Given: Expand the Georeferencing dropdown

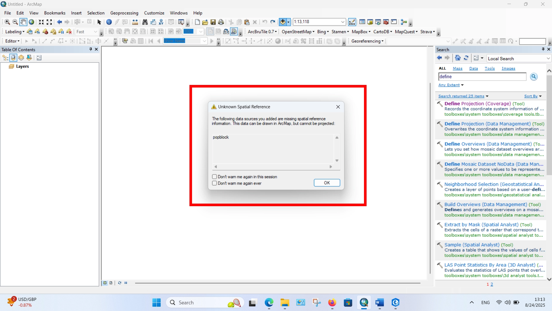Looking at the screenshot, I should [367, 41].
